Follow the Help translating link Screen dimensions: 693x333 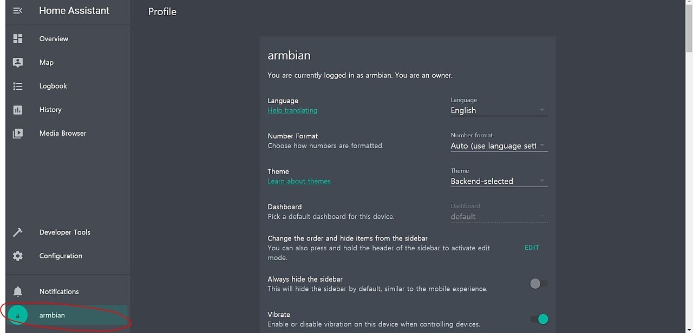click(x=292, y=110)
